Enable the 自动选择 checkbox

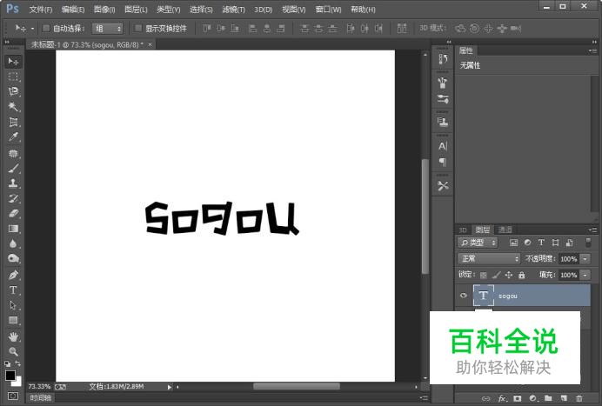click(x=46, y=28)
